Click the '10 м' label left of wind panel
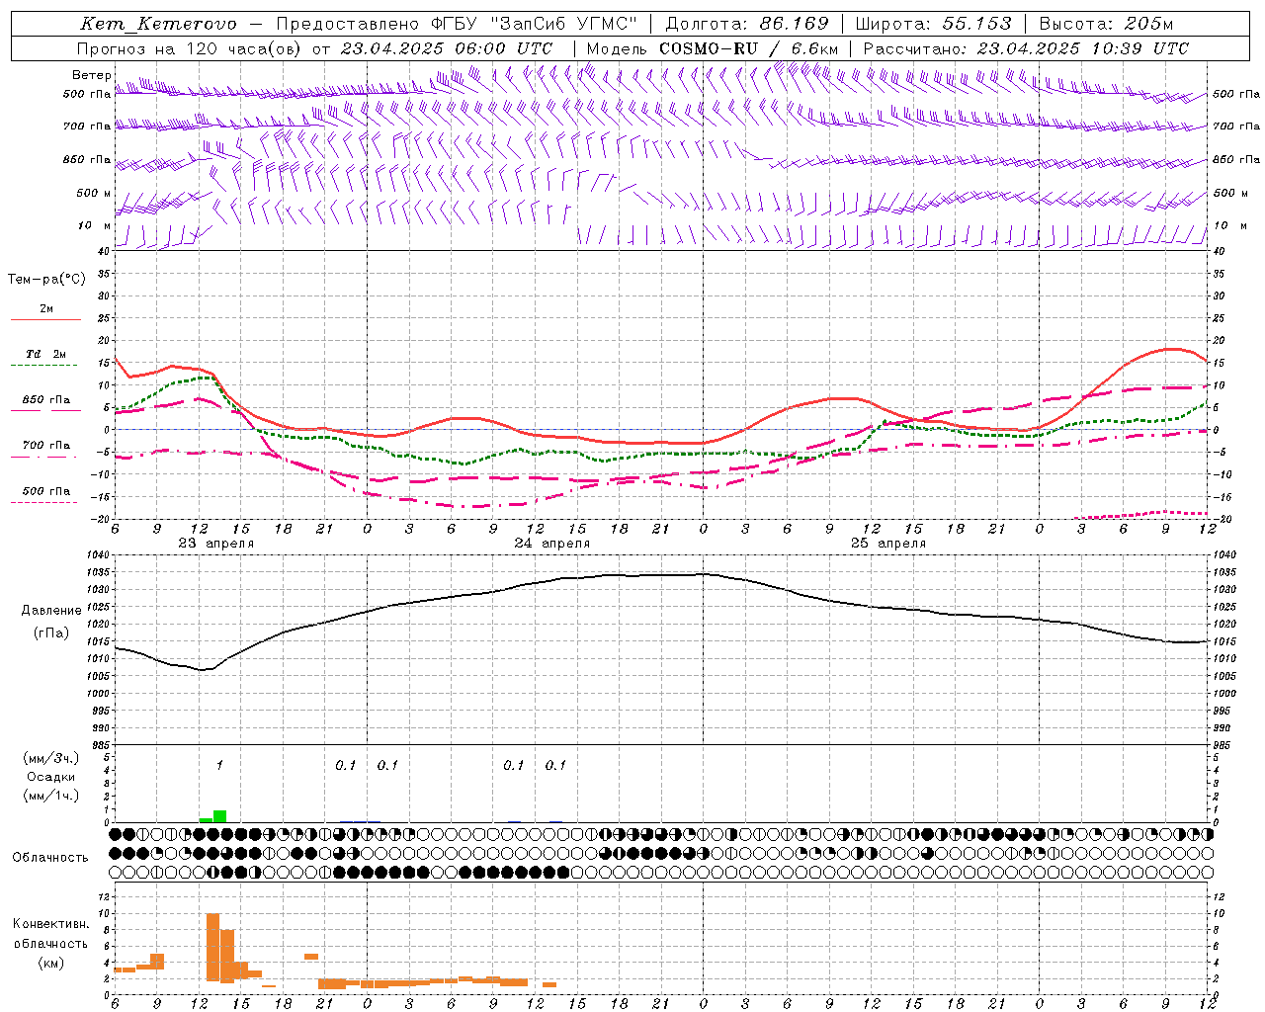The image size is (1265, 1012). (92, 225)
